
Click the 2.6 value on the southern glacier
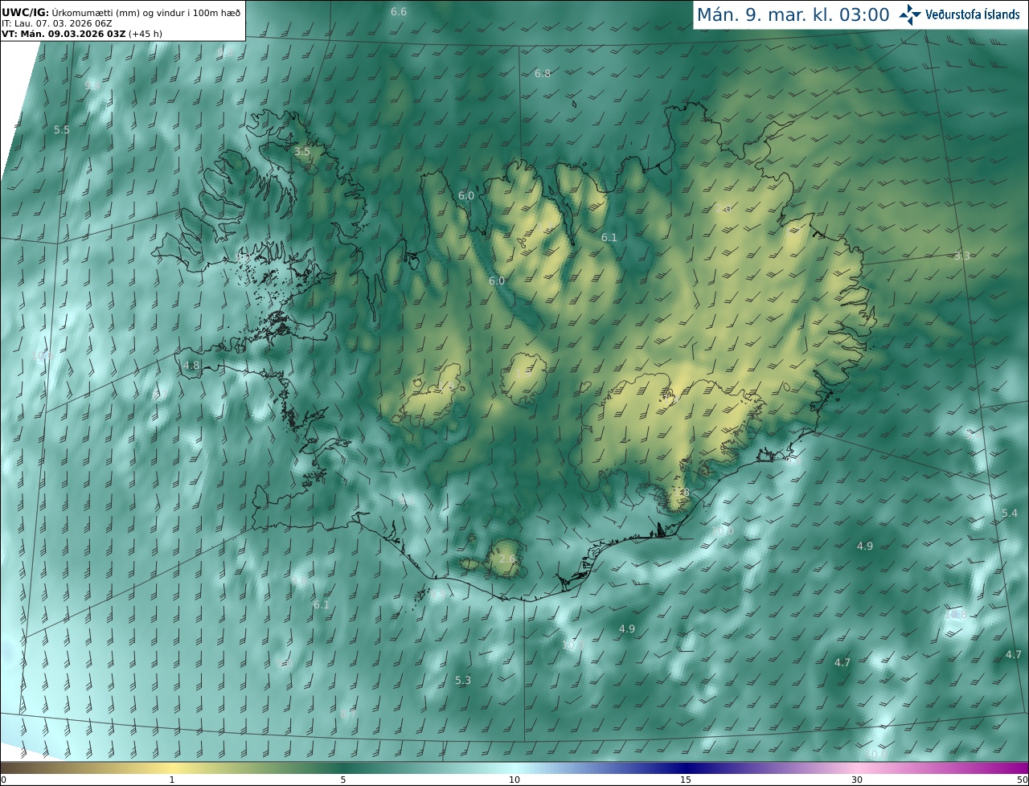[507, 559]
